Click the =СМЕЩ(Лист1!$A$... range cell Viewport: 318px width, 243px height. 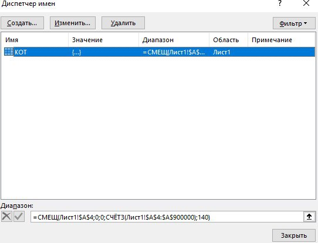click(x=174, y=52)
